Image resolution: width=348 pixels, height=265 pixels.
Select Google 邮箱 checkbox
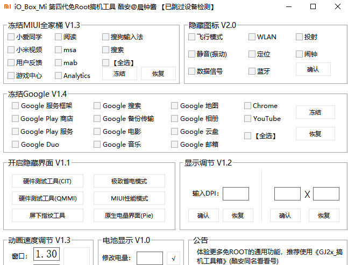point(174,145)
